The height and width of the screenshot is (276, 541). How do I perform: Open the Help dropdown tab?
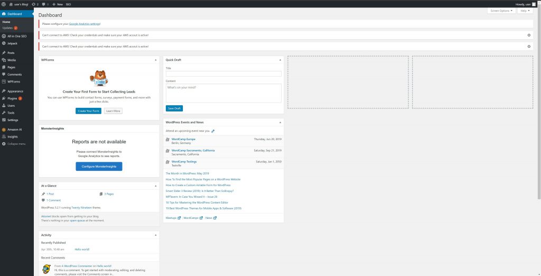(x=525, y=11)
